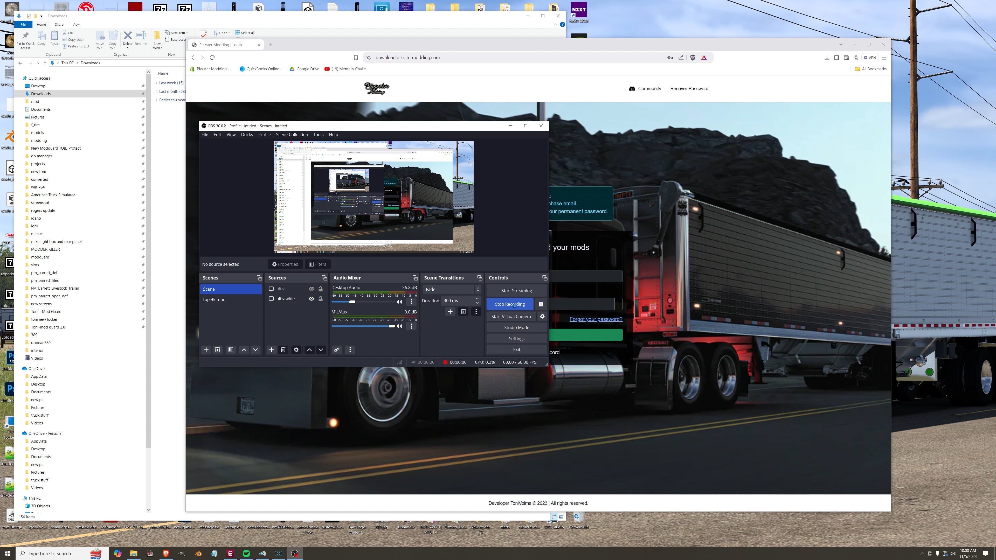Add a new source with plus icon
996x560 pixels.
[x=271, y=350]
